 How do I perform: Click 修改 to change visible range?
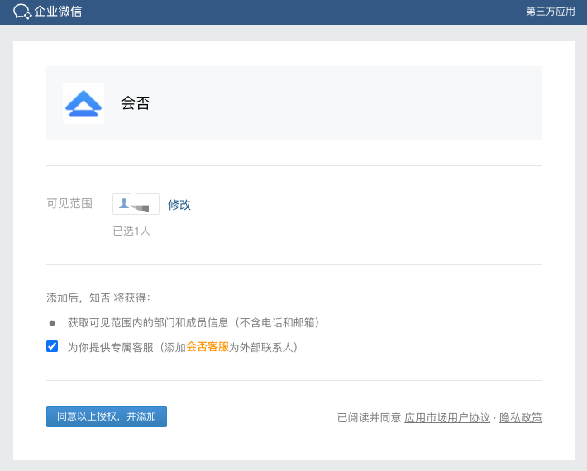179,205
